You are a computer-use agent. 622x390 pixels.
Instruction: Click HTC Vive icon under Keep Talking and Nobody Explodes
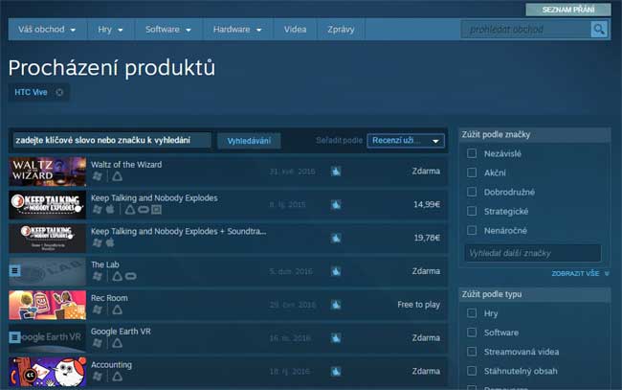pos(130,209)
